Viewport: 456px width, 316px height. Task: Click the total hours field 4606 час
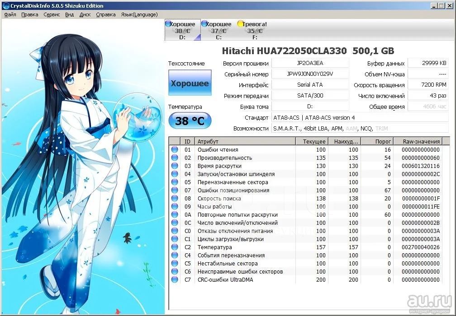428,107
